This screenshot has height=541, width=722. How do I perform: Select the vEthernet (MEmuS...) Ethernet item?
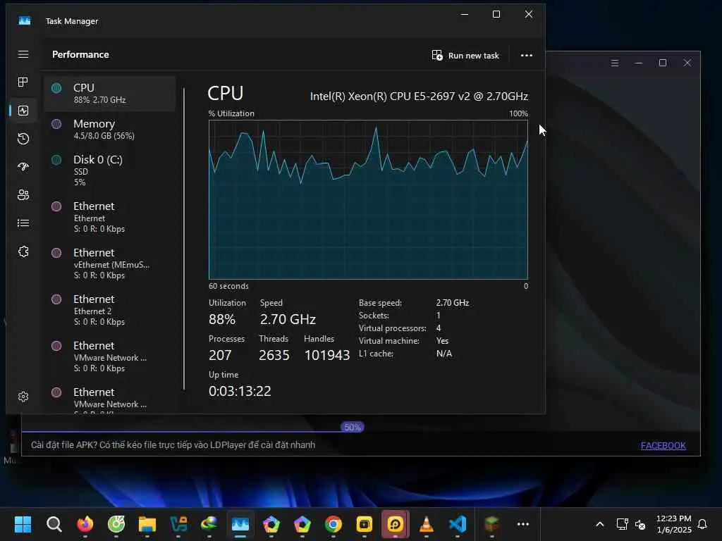(x=109, y=263)
